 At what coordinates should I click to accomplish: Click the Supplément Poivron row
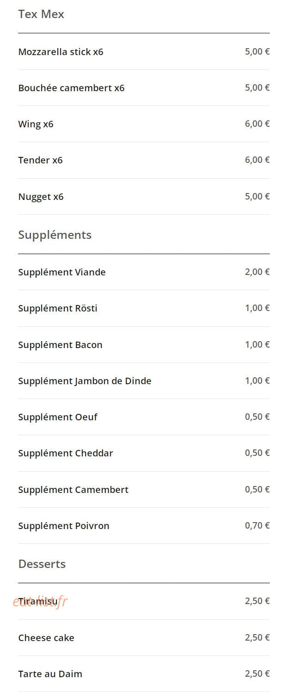pyautogui.click(x=144, y=526)
